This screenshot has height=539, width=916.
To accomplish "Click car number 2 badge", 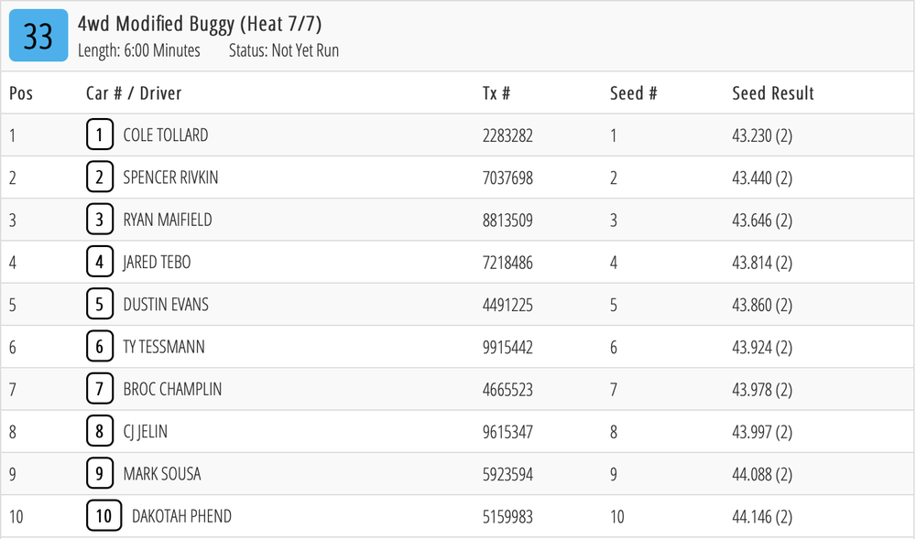I will (x=100, y=178).
